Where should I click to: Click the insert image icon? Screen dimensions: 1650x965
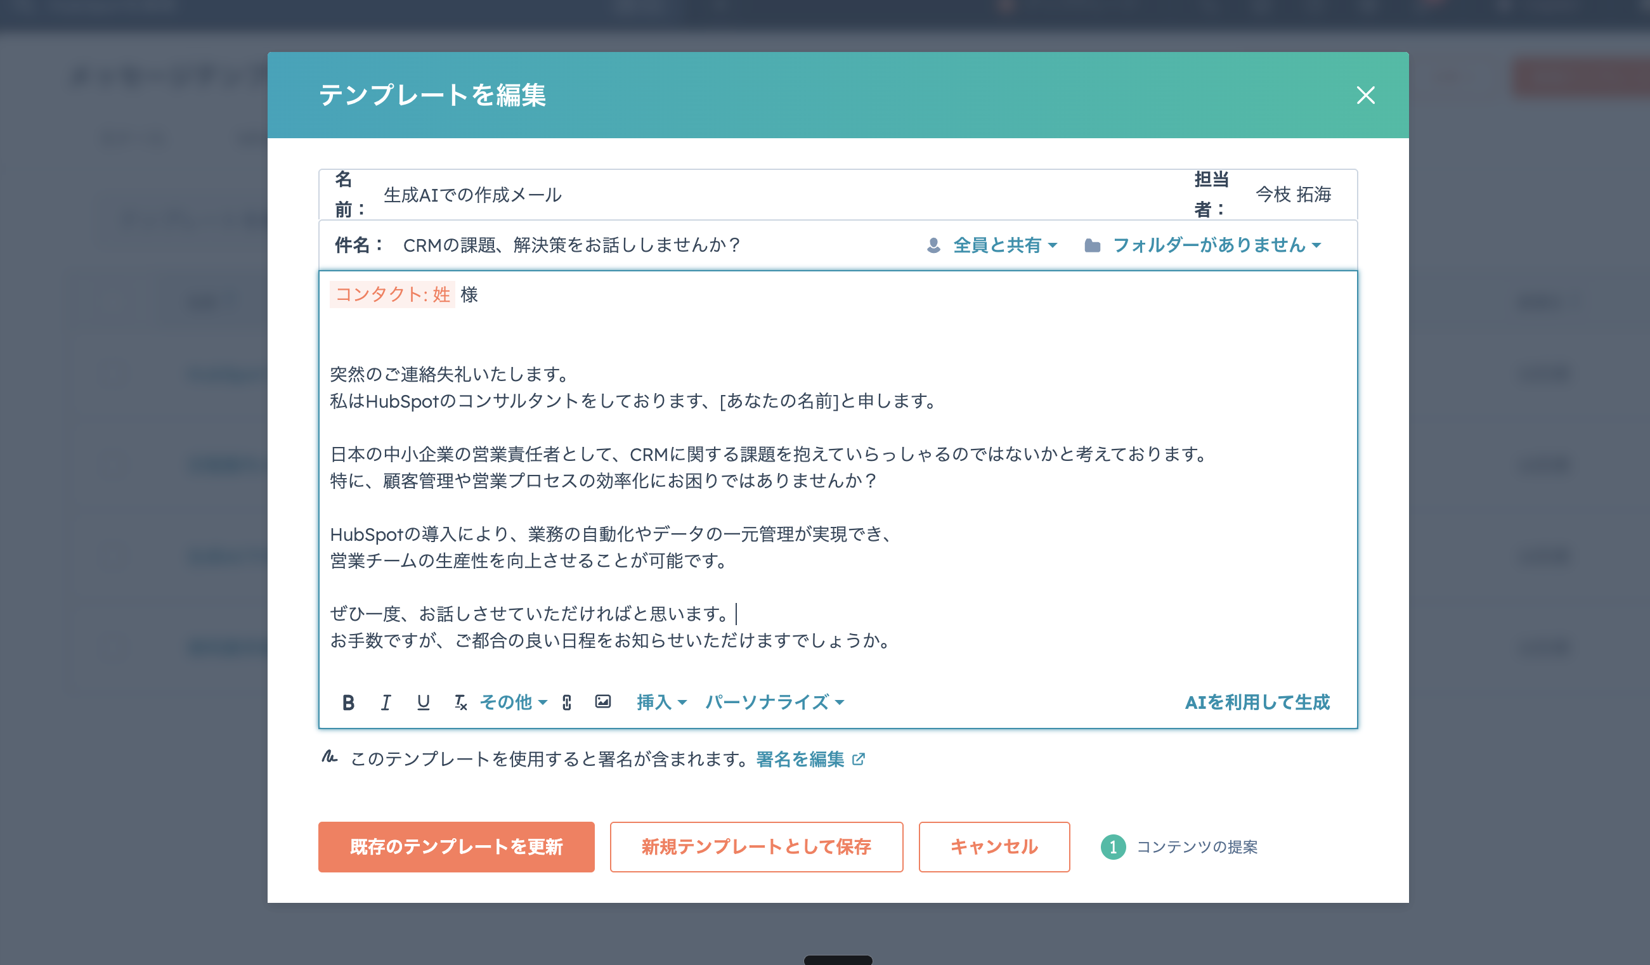[x=602, y=702]
